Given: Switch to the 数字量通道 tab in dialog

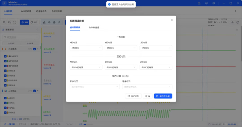Looking at the screenshot, I should (x=94, y=27).
